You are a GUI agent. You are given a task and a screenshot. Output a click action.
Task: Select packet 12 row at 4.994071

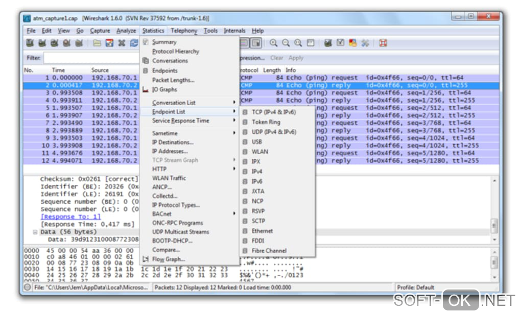coord(261,160)
